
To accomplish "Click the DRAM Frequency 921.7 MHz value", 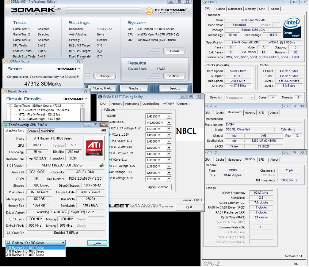I will tap(261, 193).
